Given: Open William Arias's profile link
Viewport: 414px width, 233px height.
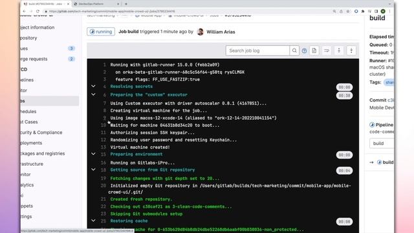Looking at the screenshot, I should [x=221, y=32].
